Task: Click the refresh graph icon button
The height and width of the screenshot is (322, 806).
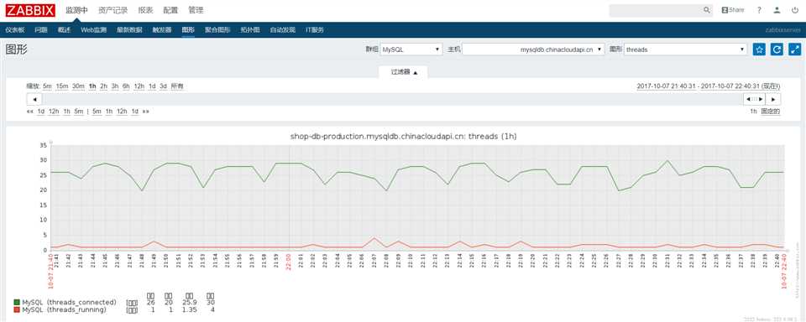Action: click(777, 49)
